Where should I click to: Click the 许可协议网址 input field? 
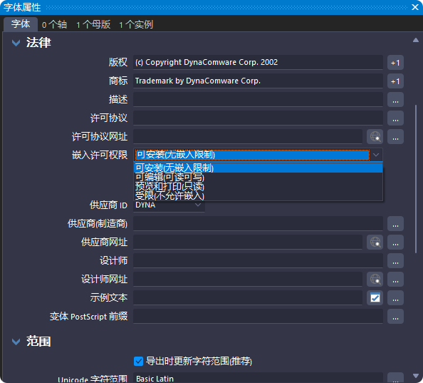click(248, 136)
